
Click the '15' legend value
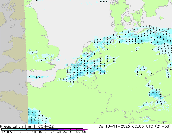tap(40, 132)
